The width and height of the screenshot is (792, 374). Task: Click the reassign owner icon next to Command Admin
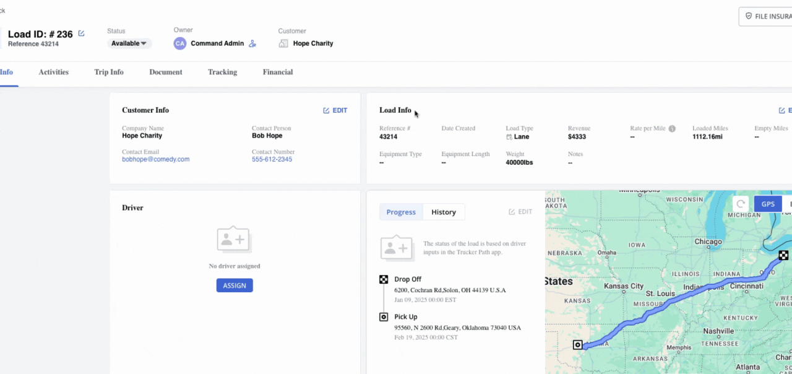click(x=252, y=43)
